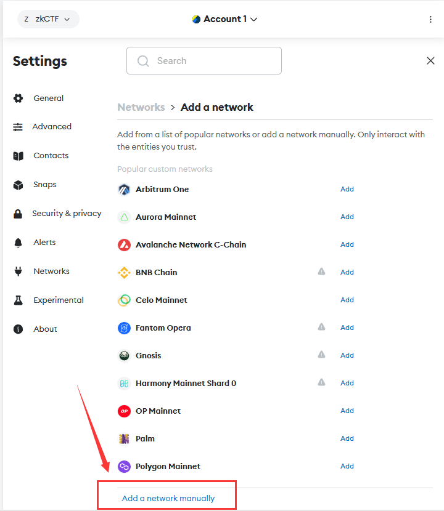Click the Gnosis warning triangle
This screenshot has width=444, height=511.
click(x=321, y=354)
